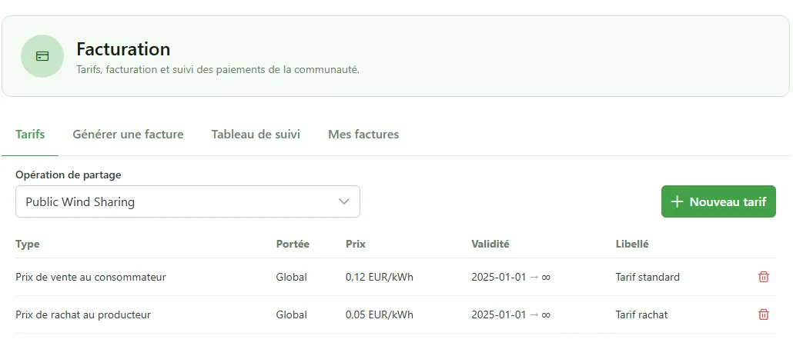Click the Tarif standard label

click(647, 277)
